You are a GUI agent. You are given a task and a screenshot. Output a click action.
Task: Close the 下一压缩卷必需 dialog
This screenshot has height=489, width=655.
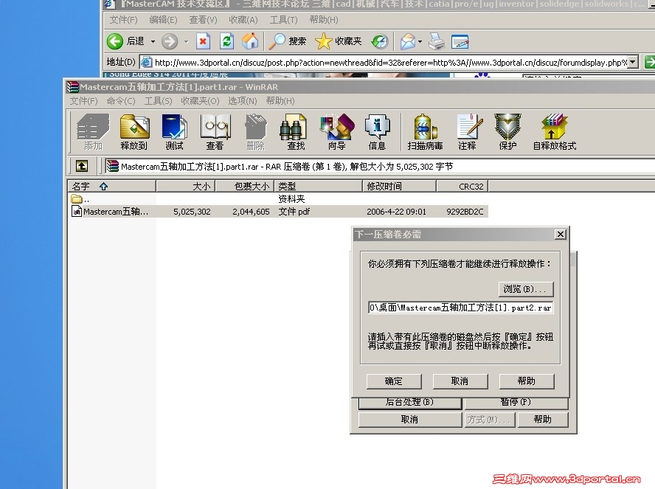561,235
